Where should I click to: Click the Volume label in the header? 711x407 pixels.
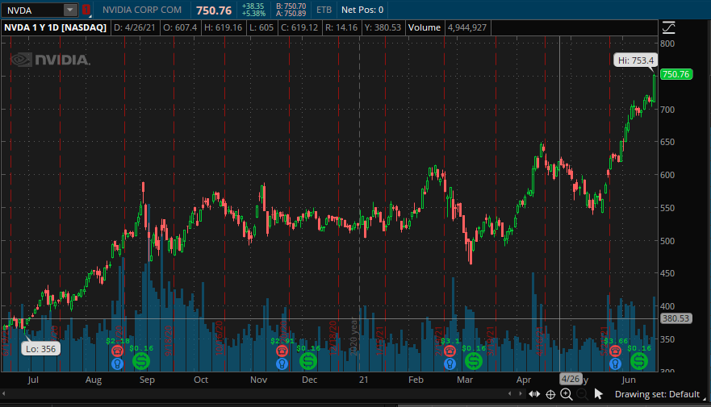point(425,27)
